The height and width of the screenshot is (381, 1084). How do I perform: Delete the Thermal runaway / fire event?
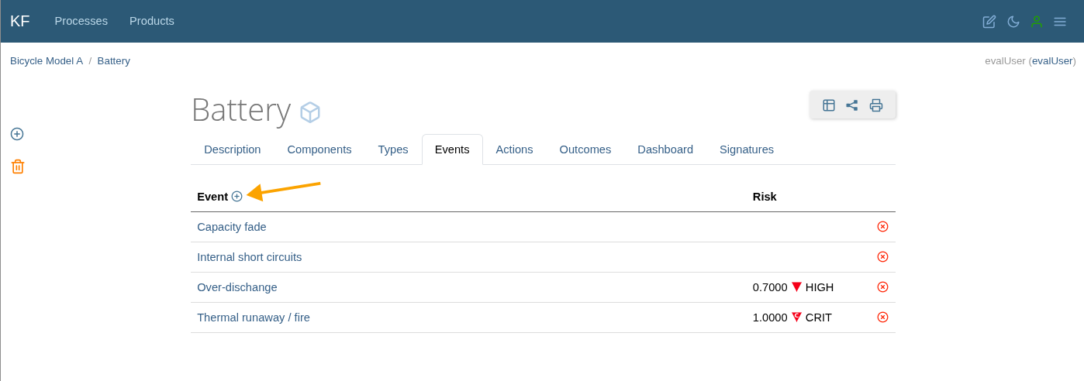882,317
